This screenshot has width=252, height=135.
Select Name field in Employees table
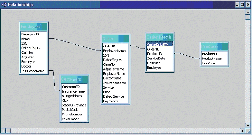click(x=34, y=39)
